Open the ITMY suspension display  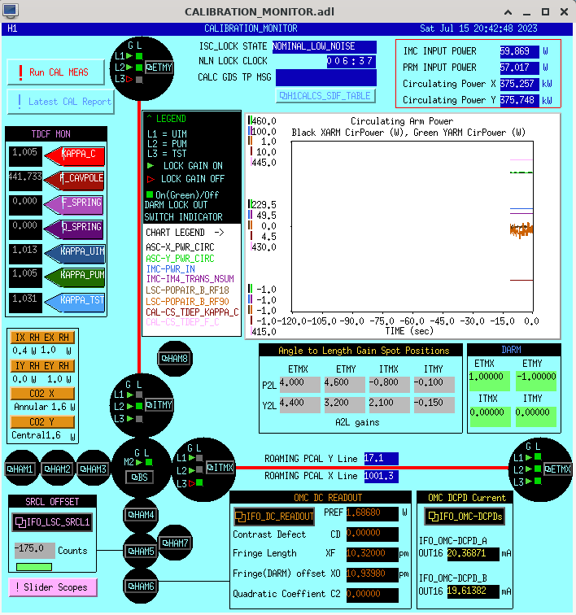(x=159, y=404)
